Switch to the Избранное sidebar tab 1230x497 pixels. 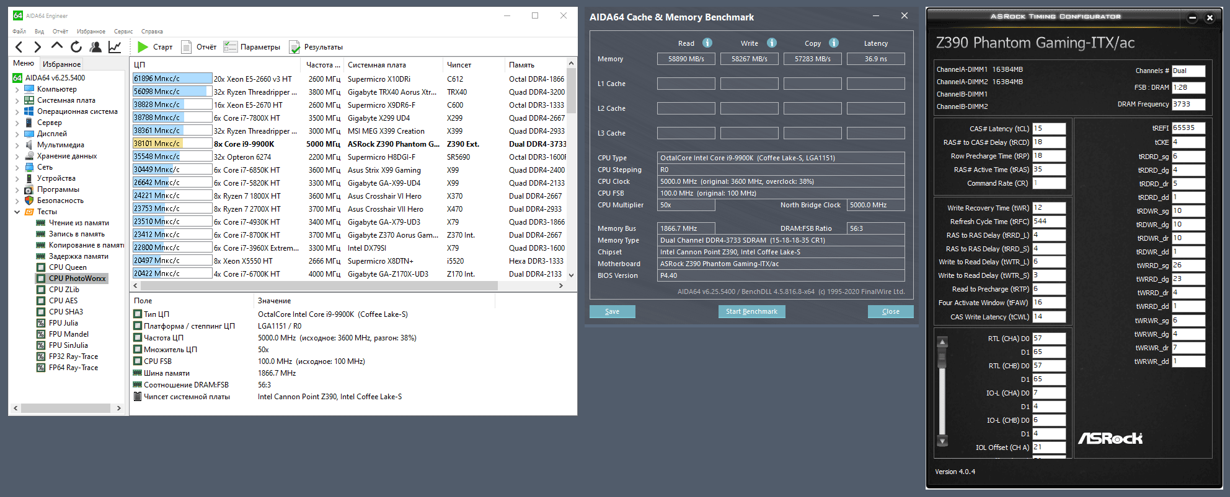pos(61,64)
